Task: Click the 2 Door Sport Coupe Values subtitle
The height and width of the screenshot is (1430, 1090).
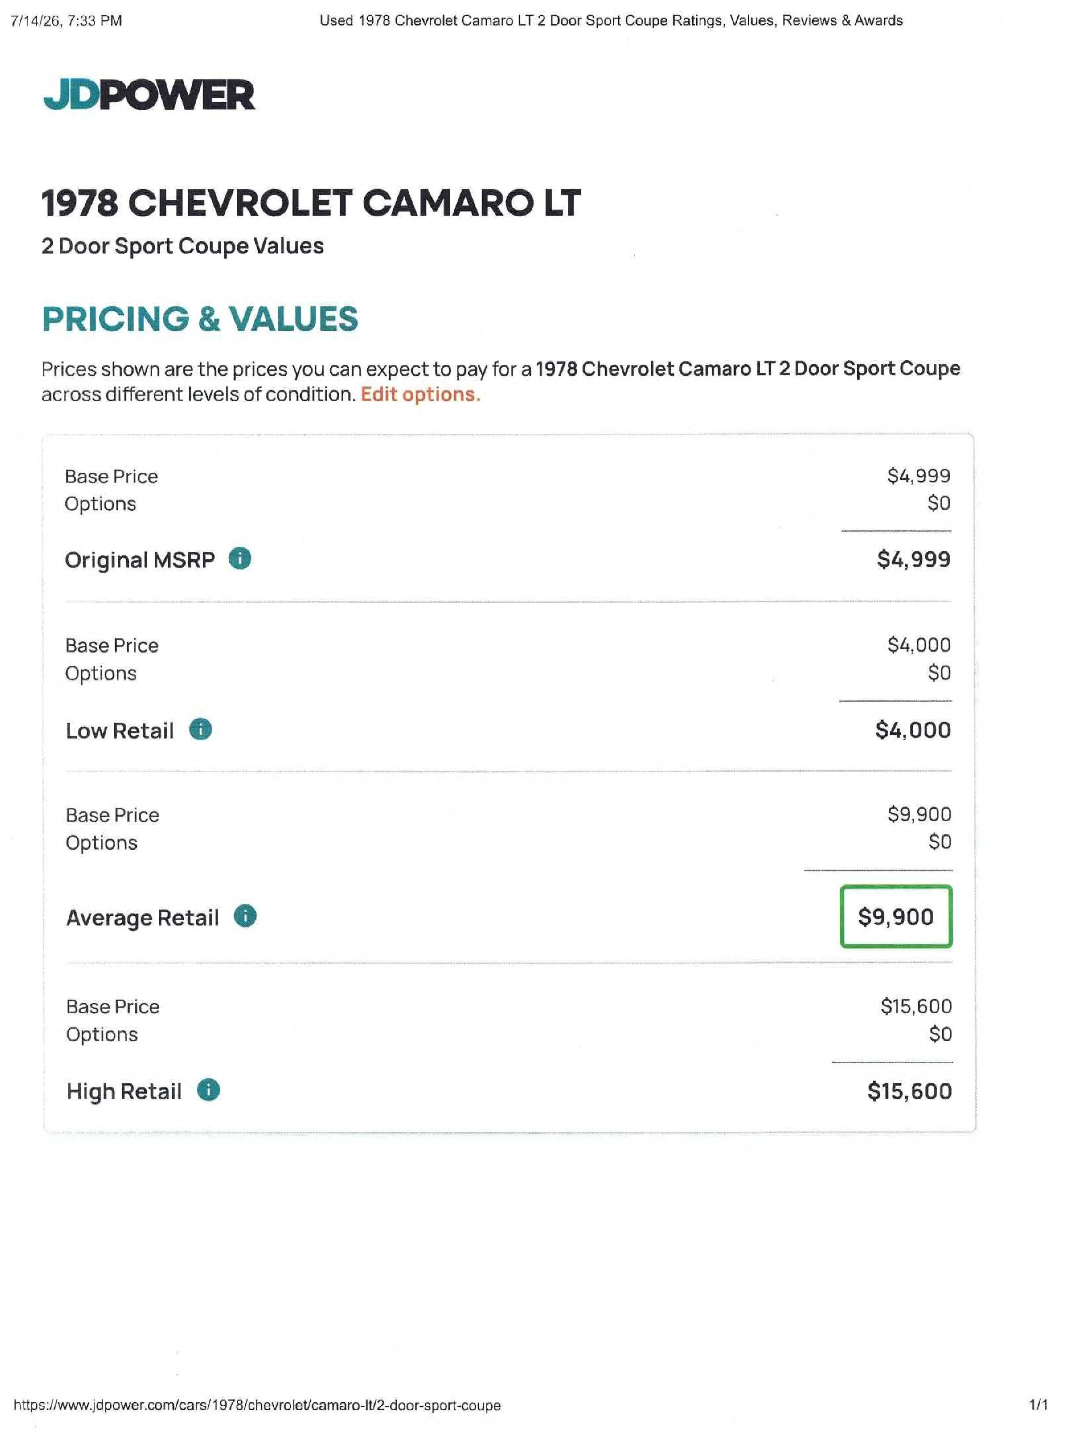Action: pos(182,246)
